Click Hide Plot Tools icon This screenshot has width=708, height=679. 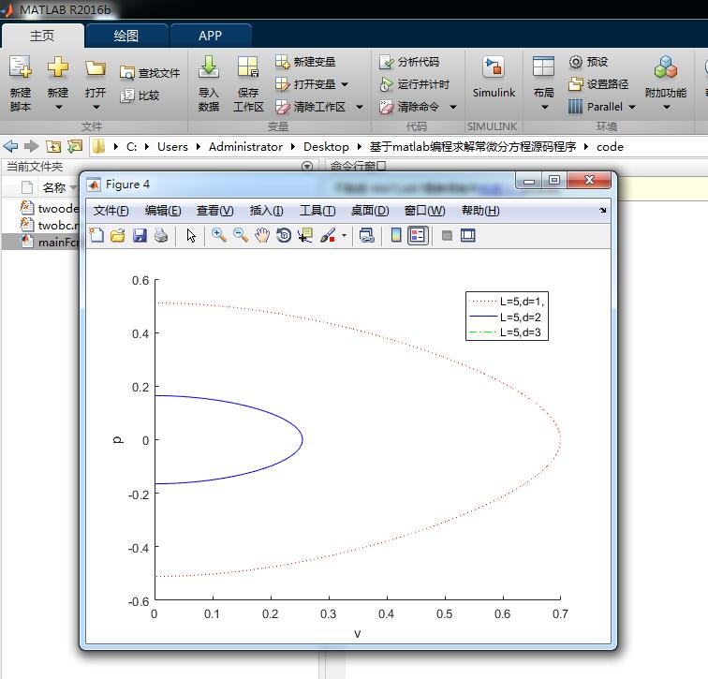[x=447, y=235]
